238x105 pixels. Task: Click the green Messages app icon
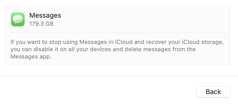(18, 19)
